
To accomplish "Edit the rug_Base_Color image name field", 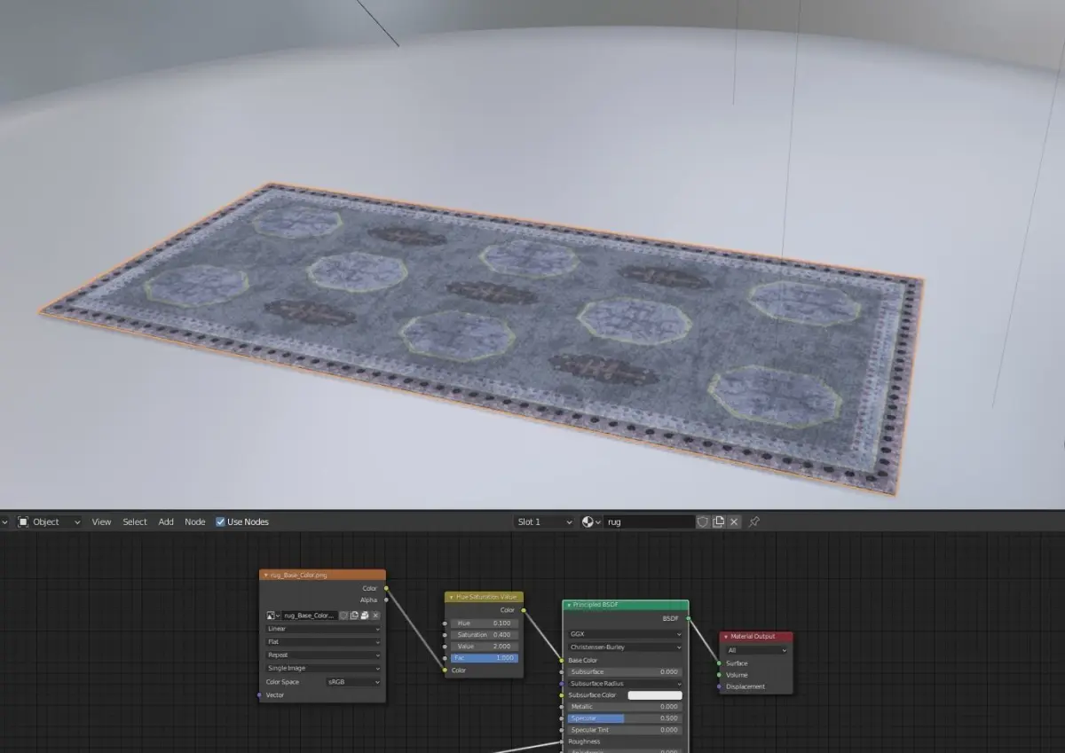I will pyautogui.click(x=309, y=615).
